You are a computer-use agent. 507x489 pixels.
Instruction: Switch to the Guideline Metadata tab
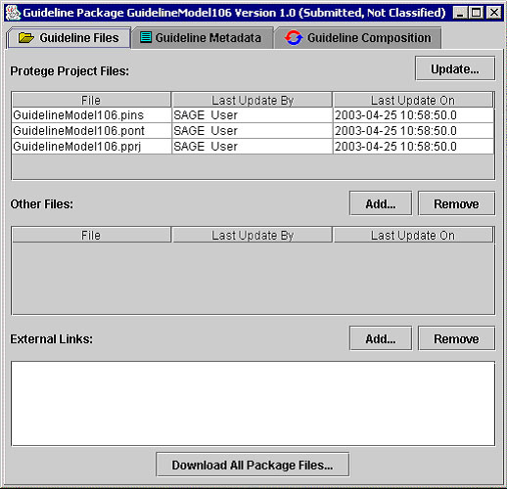click(203, 38)
